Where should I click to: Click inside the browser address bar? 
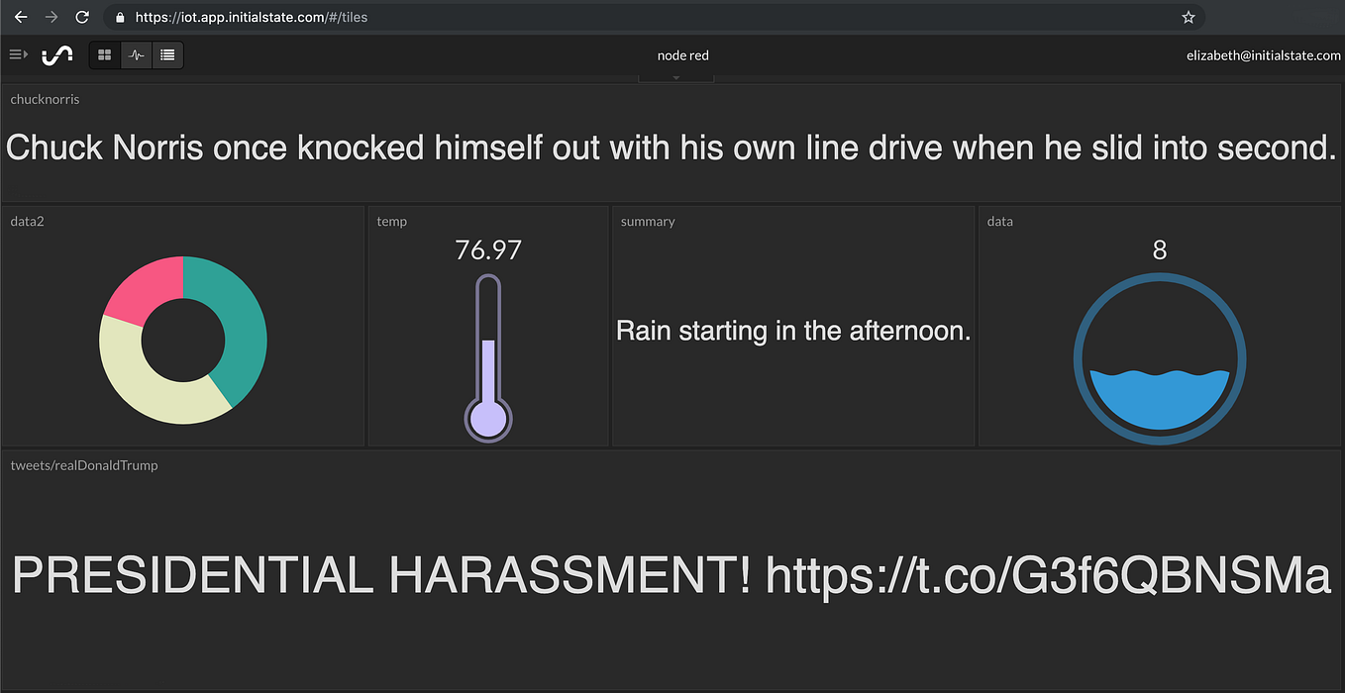tap(396, 17)
